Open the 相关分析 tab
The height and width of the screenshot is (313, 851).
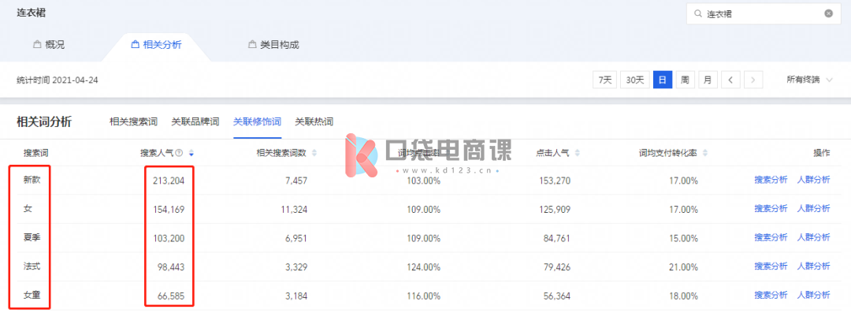pyautogui.click(x=156, y=45)
